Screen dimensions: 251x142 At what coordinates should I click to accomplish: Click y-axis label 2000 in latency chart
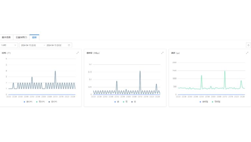[174, 63]
